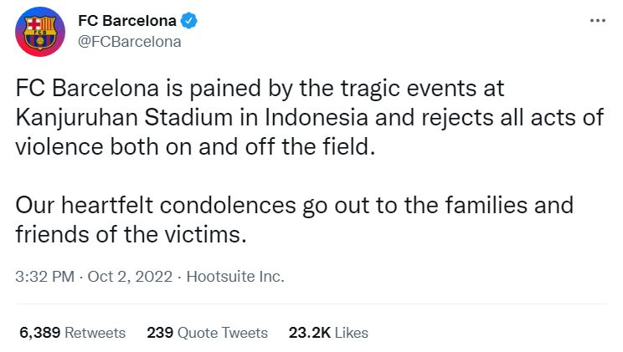Click the blue verified checkmark badge
The width and height of the screenshot is (623, 352).
(189, 21)
